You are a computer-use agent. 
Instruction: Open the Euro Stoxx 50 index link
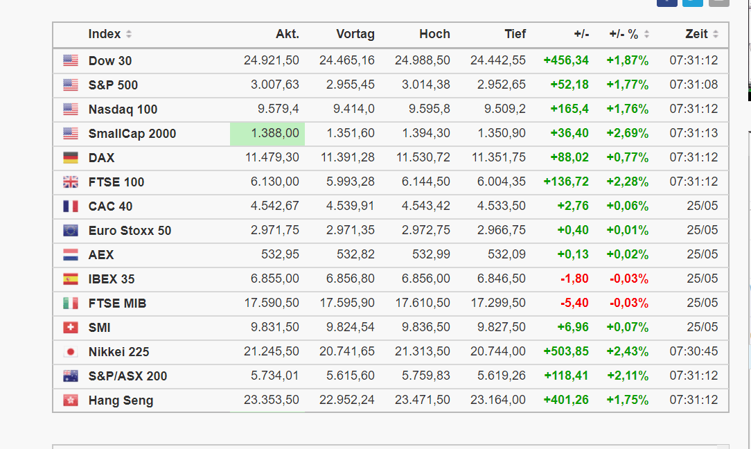(x=130, y=231)
